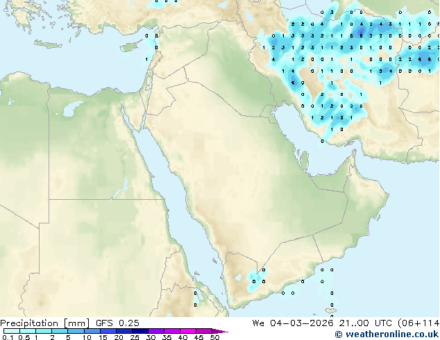440x340 pixels.
Task: Click the 'GFS 0.25' model label
Action: point(117,323)
